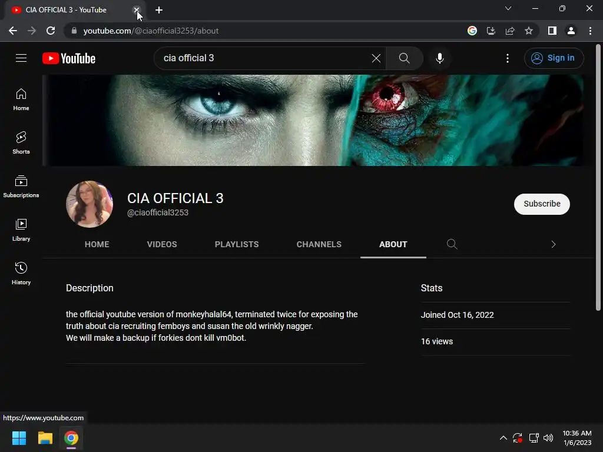
Task: Click the page vertical scrollbar
Action: (x=598, y=177)
